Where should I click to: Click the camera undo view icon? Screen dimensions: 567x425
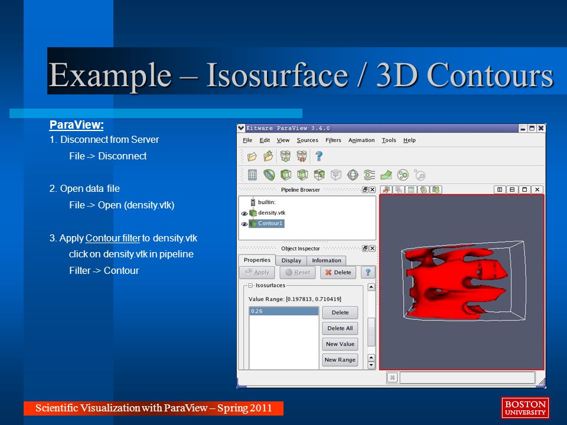386,189
